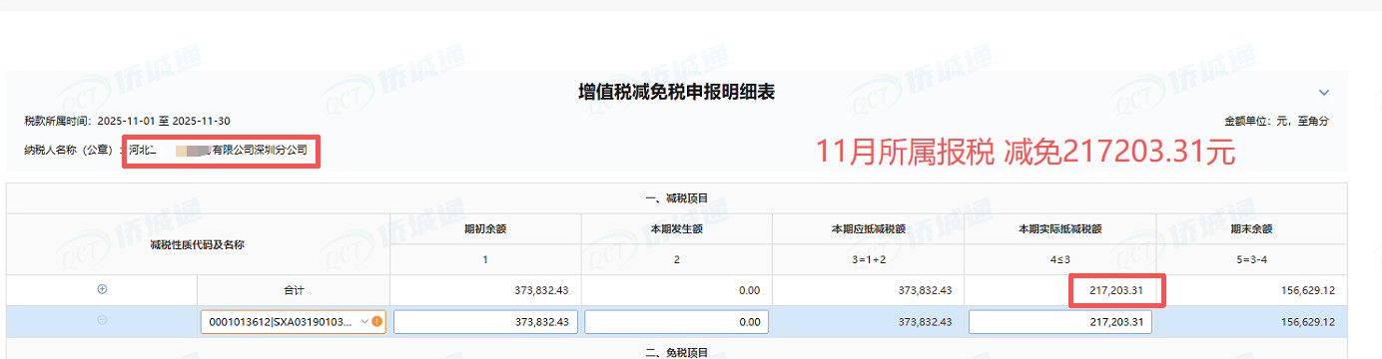The width and height of the screenshot is (1382, 359).
Task: Click the 本期发生额 column header
Action: point(677,228)
